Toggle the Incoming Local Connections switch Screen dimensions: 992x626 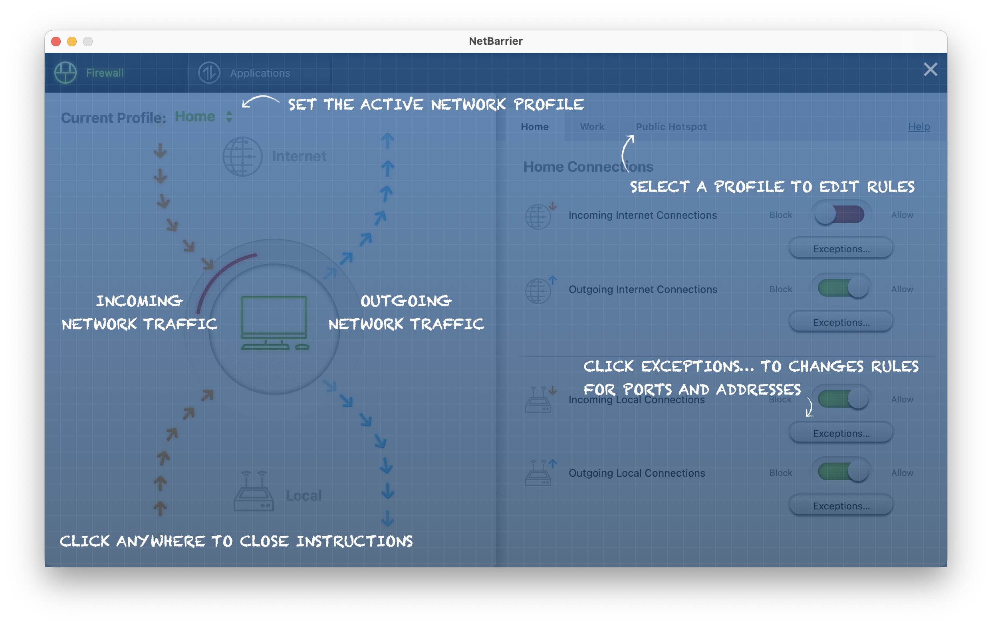click(841, 399)
